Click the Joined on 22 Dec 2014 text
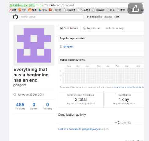 pyautogui.click(x=31, y=95)
